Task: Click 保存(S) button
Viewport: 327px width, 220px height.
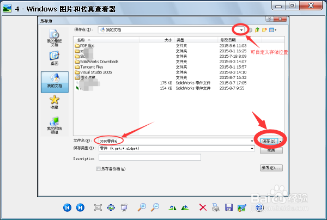Action: click(x=269, y=141)
